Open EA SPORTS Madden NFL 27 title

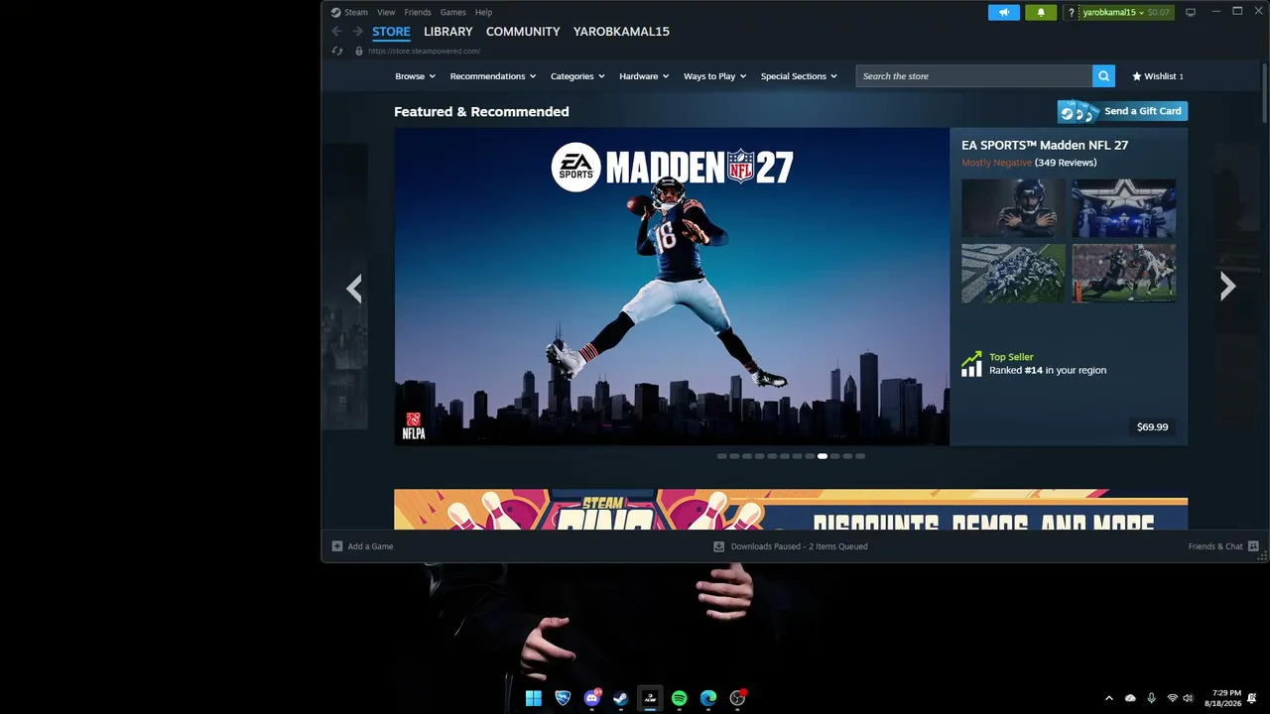[x=1045, y=145]
